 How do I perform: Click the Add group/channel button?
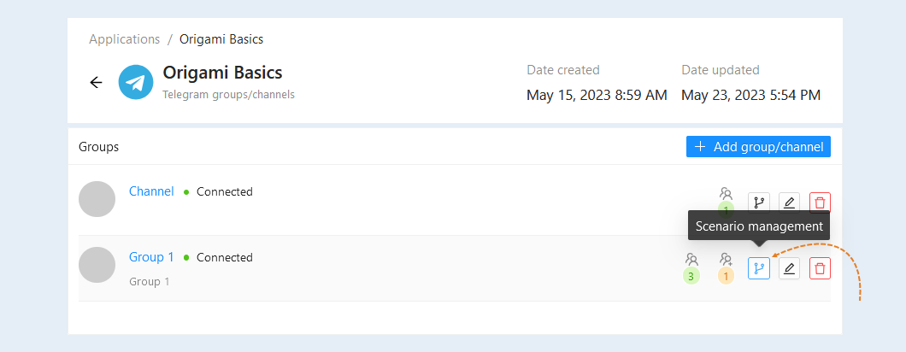758,147
